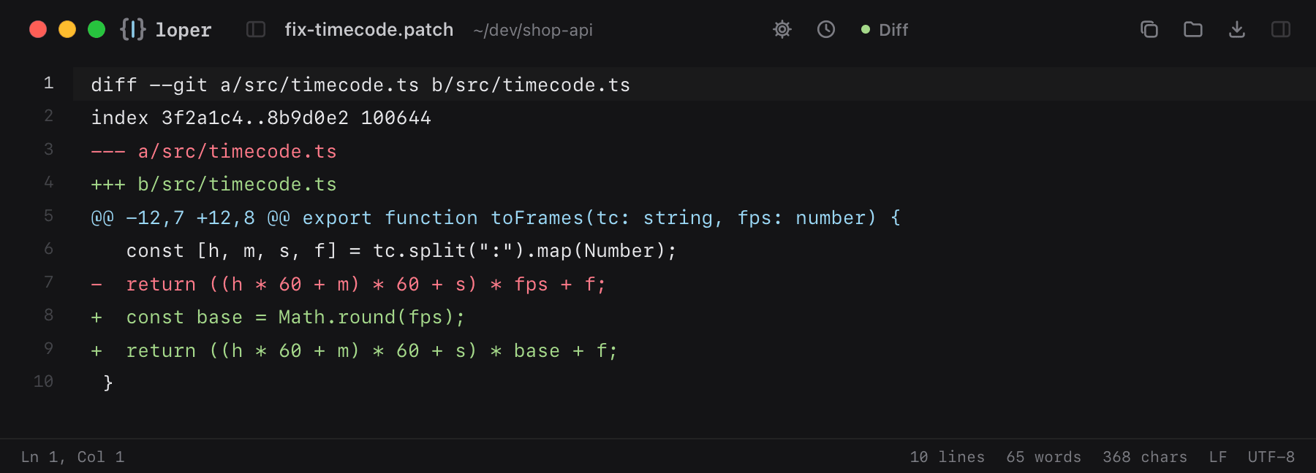This screenshot has width=1316, height=473.
Task: Change the LF line ending setting
Action: click(x=1218, y=457)
